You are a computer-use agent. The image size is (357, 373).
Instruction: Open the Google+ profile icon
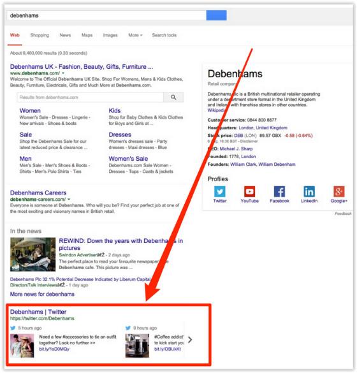pos(339,191)
